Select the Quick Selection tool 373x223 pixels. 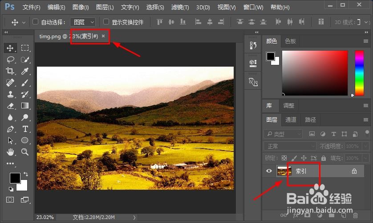[25, 60]
